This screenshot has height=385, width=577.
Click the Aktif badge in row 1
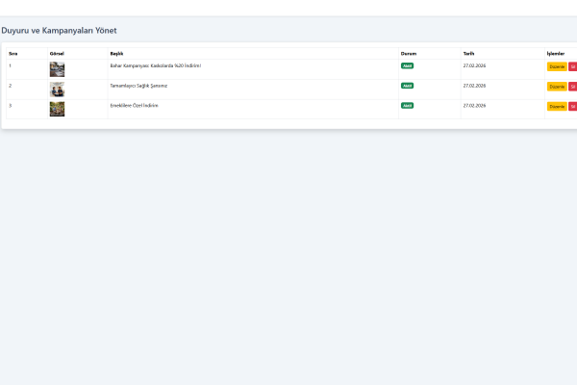pyautogui.click(x=407, y=65)
